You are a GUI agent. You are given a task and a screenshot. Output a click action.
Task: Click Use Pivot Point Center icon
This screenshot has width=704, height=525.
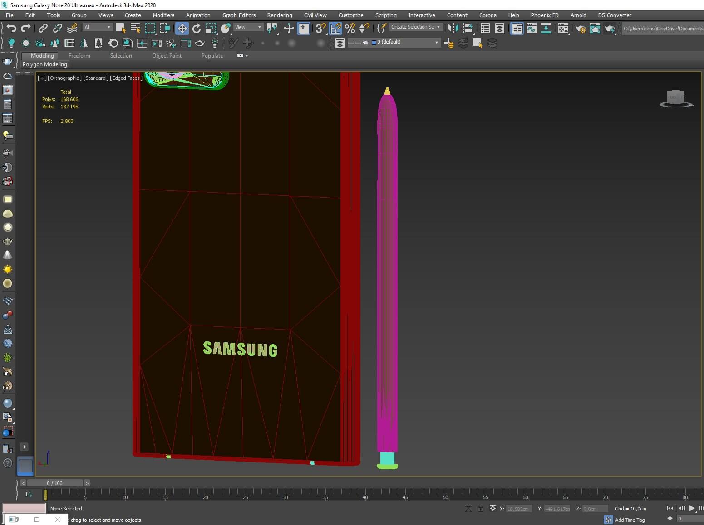point(272,29)
